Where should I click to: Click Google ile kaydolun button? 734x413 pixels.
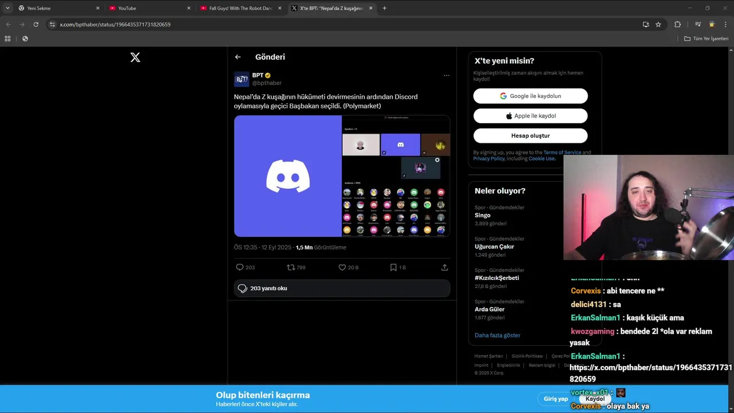pos(530,96)
